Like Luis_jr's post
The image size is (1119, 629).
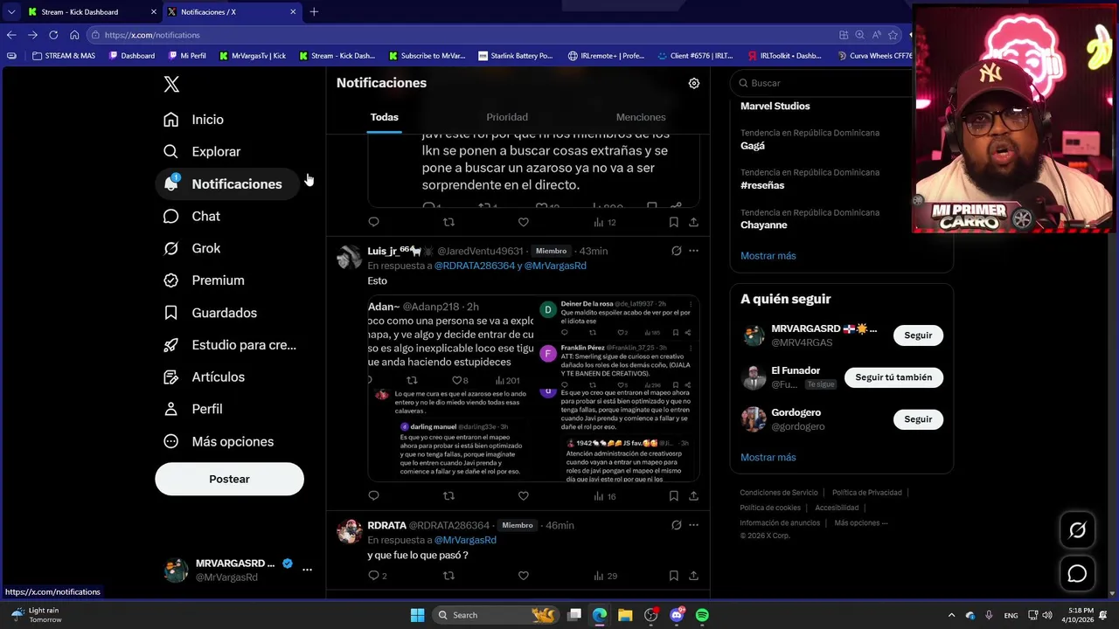[x=523, y=496]
